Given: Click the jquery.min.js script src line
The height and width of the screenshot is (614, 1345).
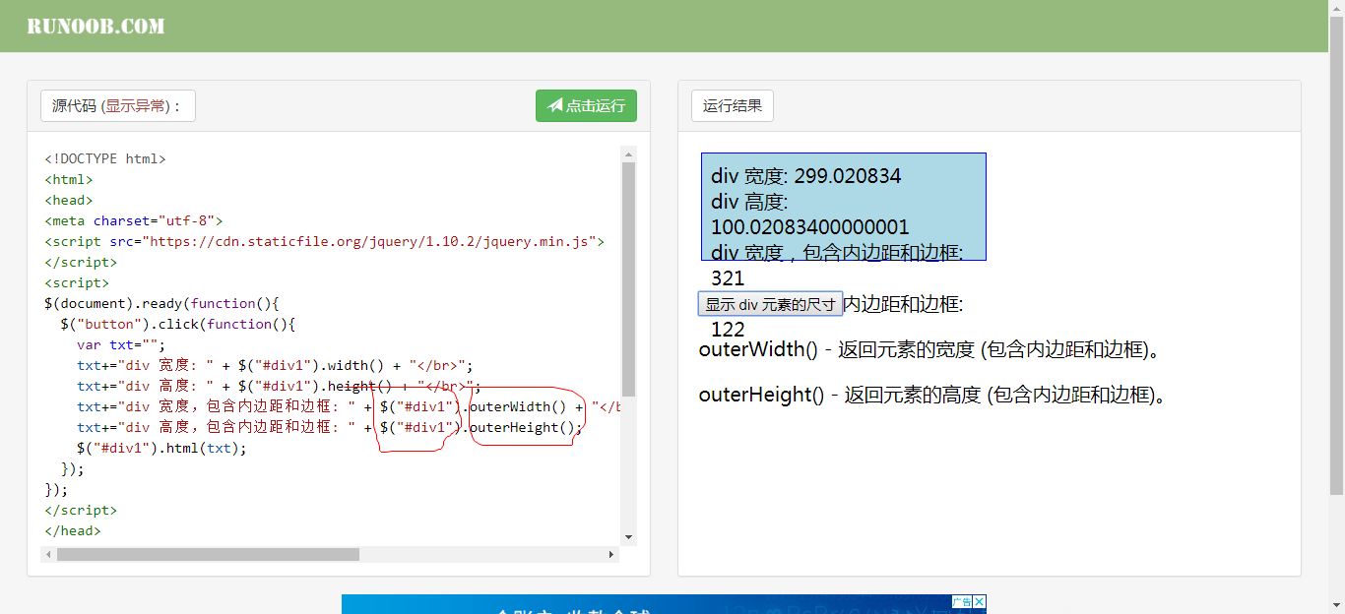Looking at the screenshot, I should [325, 241].
